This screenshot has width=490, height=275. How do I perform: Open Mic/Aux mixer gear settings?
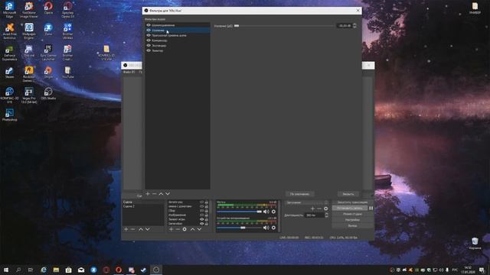coord(274,212)
